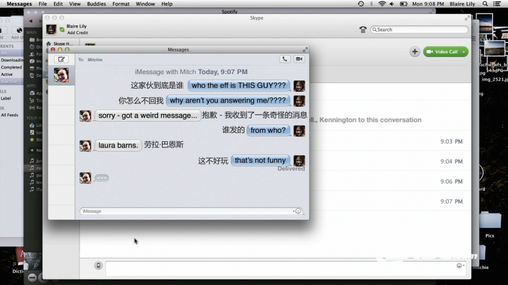Expand the Video Call dropdown arrow

(x=464, y=51)
